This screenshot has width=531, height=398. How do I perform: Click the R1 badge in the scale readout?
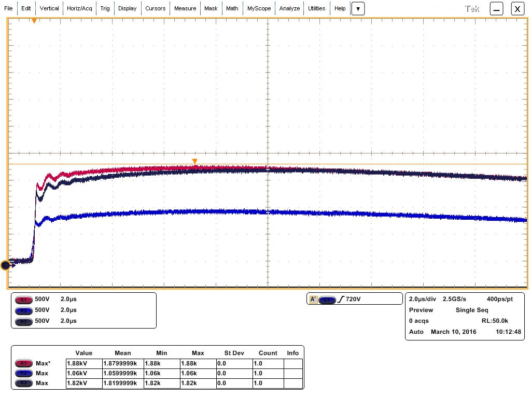tap(22, 300)
